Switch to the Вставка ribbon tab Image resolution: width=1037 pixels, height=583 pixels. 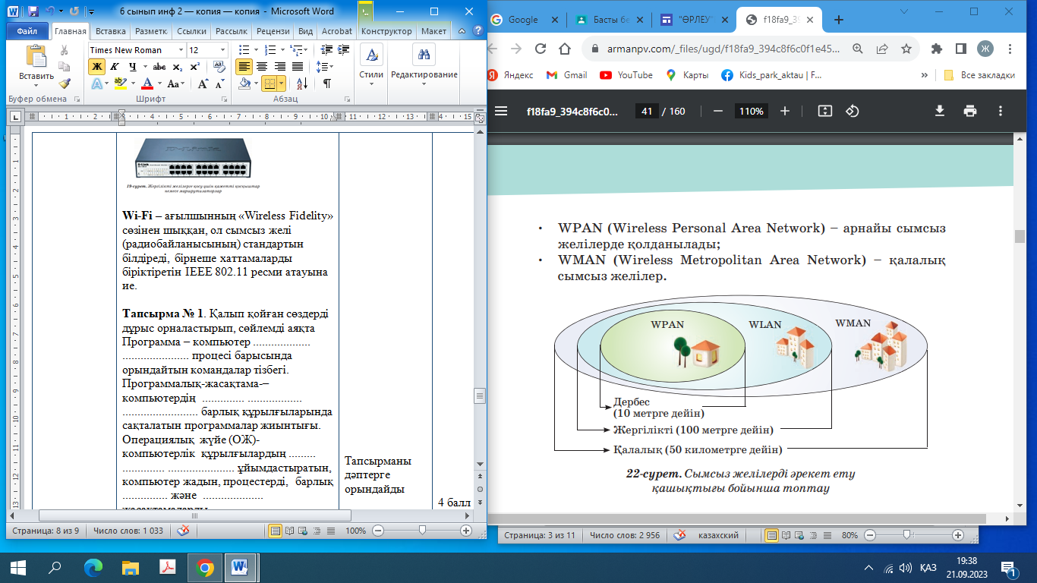[x=110, y=31]
